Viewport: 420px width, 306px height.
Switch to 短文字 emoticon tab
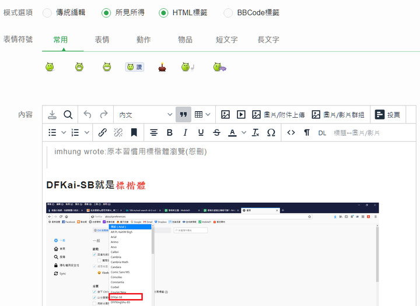(x=226, y=40)
